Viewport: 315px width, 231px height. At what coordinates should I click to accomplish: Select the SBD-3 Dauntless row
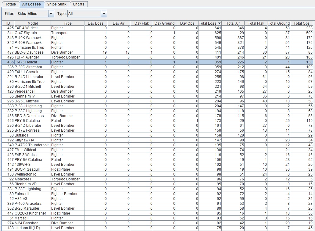157,52
